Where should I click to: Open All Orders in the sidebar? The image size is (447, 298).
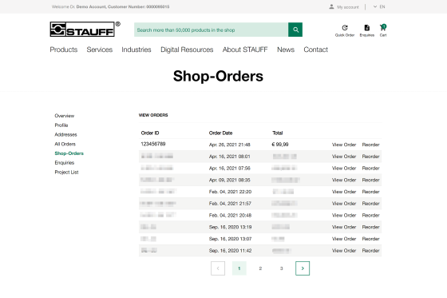pyautogui.click(x=65, y=144)
